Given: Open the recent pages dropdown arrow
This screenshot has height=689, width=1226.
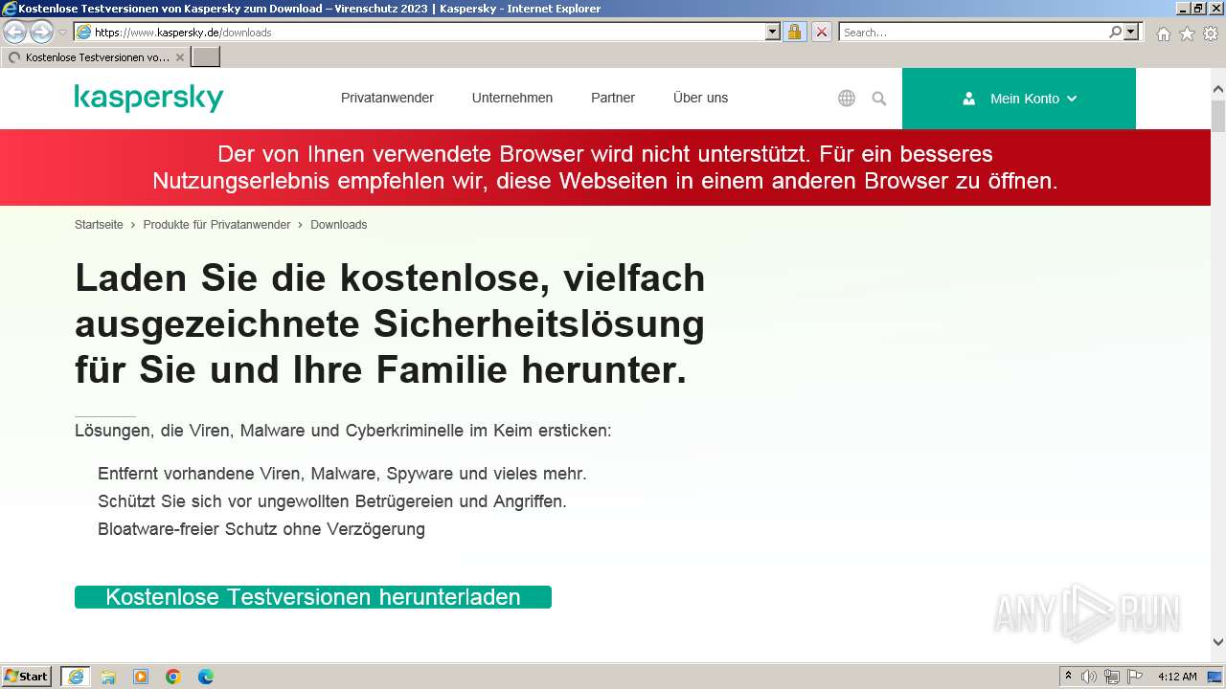Looking at the screenshot, I should [63, 33].
